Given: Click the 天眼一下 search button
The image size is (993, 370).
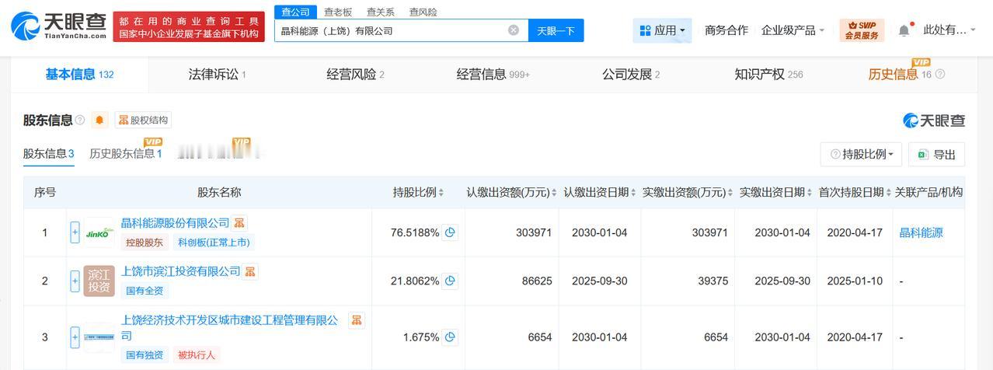Looking at the screenshot, I should click(x=556, y=30).
